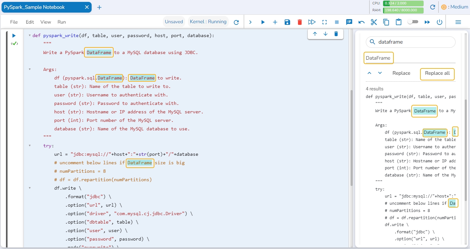Open the Run menu
The height and width of the screenshot is (249, 470).
61,22
